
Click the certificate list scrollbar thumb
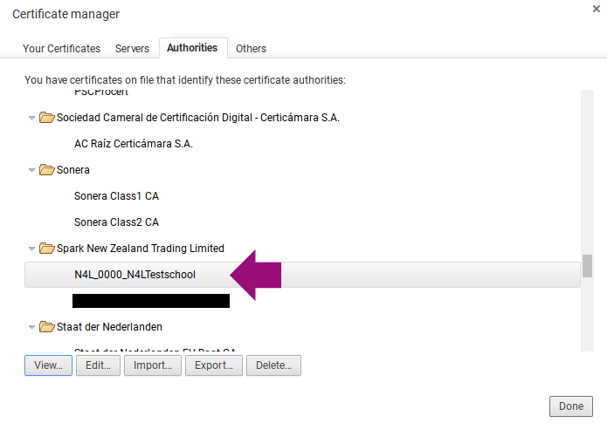(587, 266)
